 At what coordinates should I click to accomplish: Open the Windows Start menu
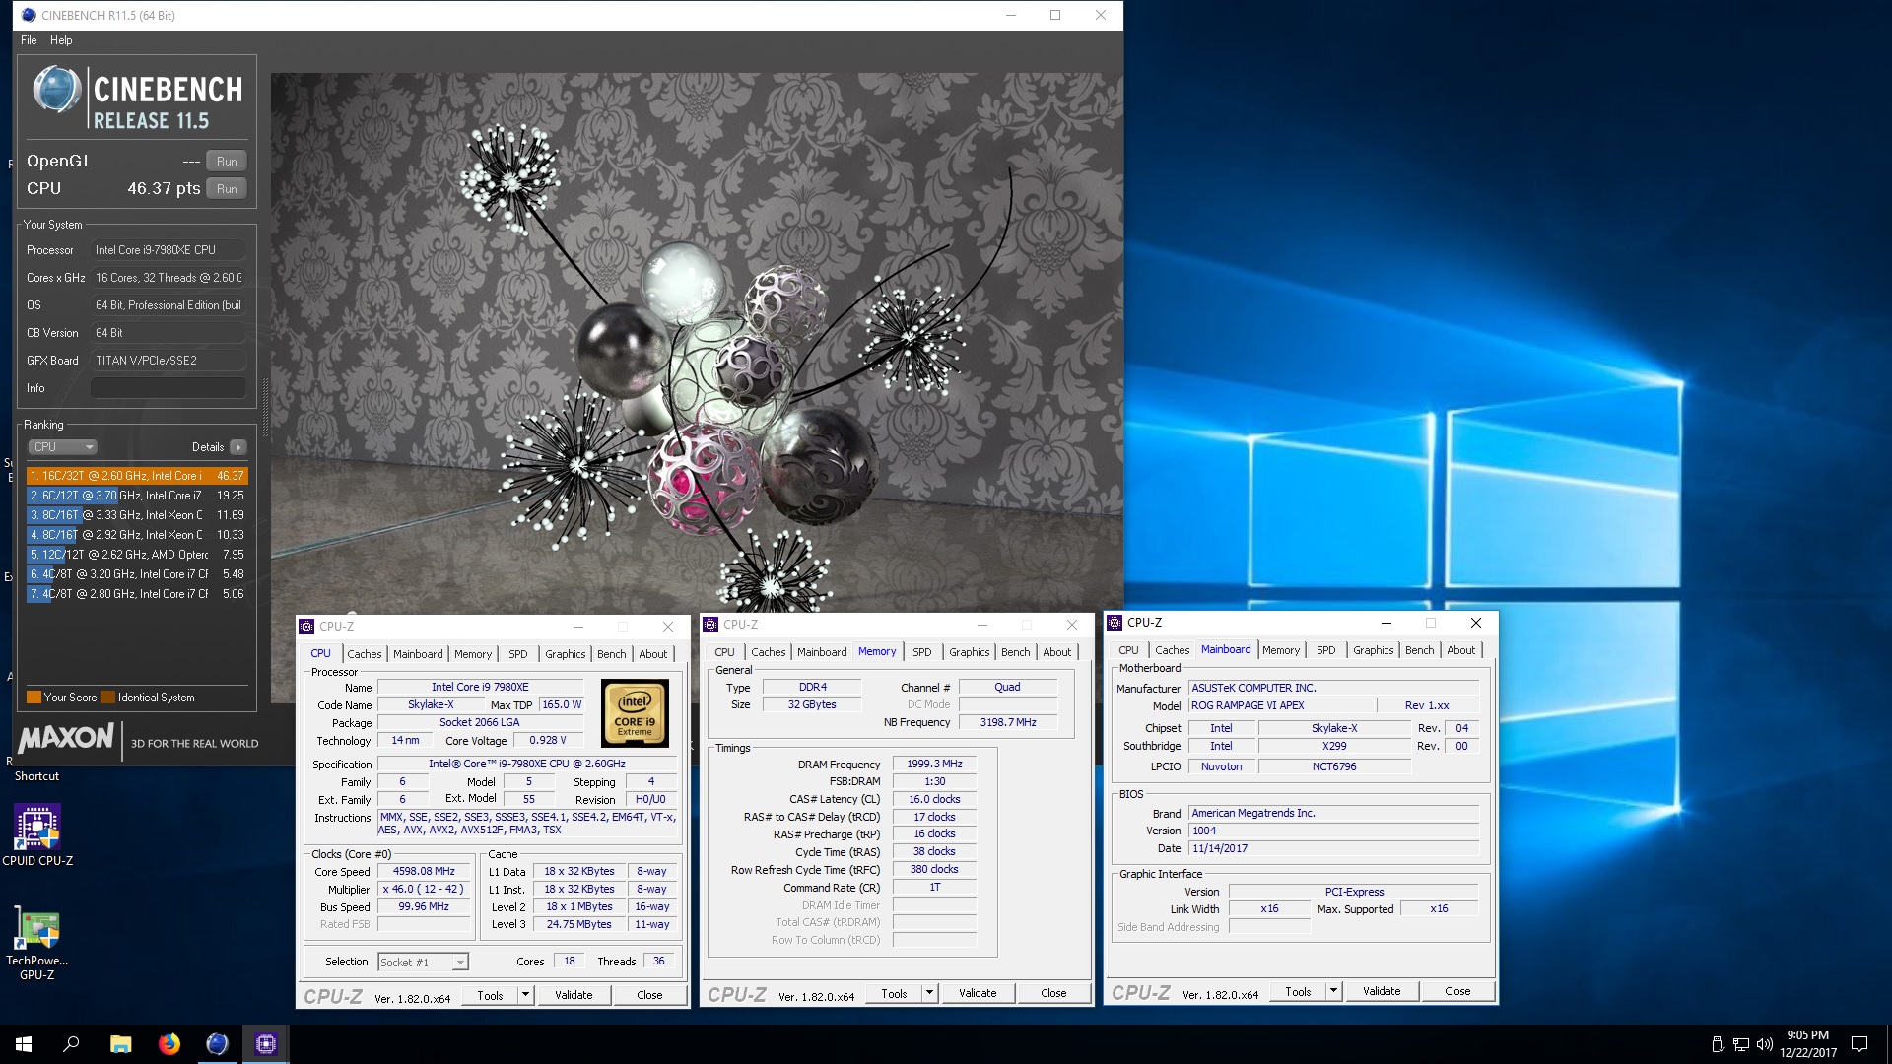pos(24,1044)
